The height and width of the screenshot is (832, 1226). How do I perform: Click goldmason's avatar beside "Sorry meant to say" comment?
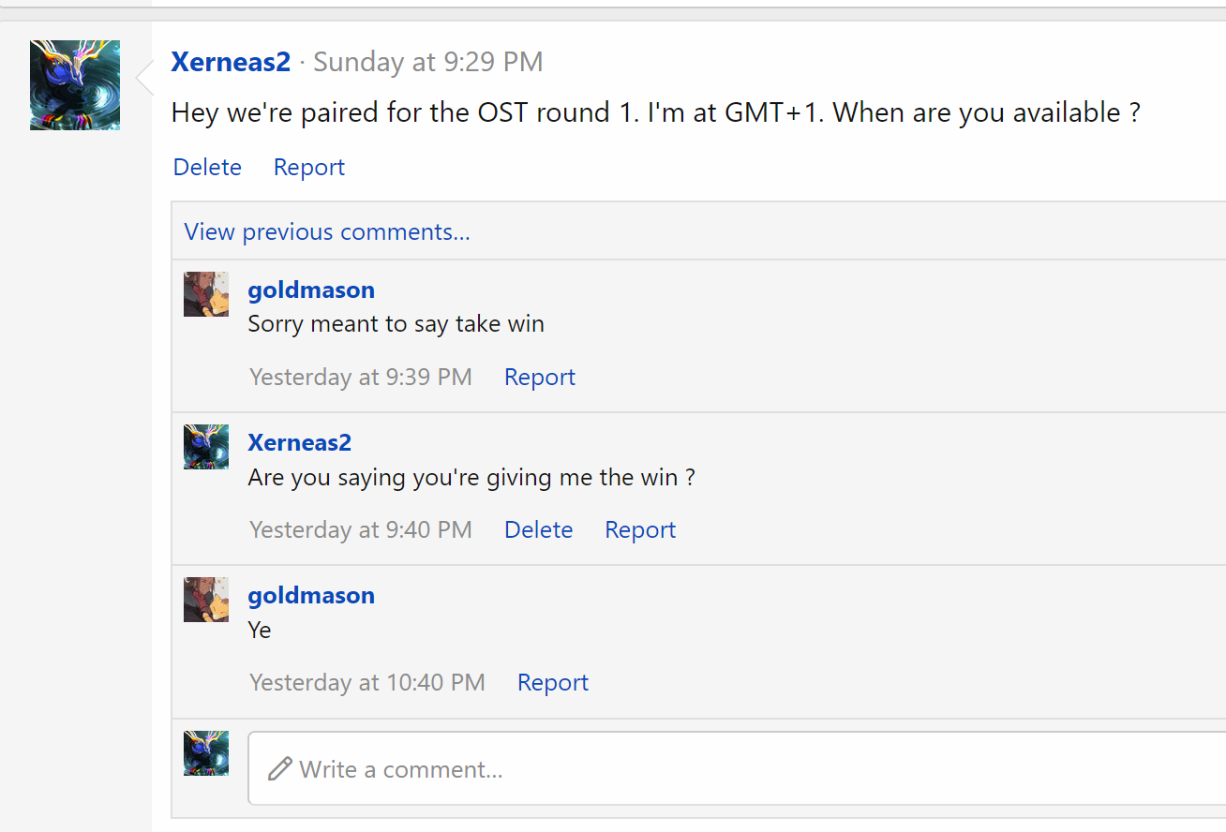pyautogui.click(x=206, y=294)
